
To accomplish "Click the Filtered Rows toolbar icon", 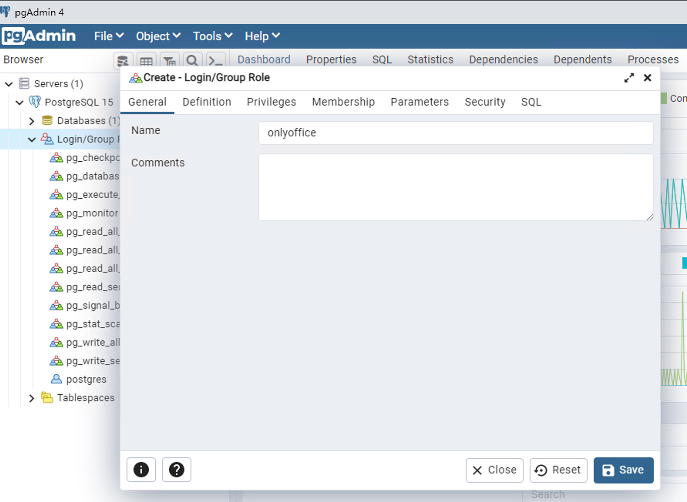I will 169,61.
